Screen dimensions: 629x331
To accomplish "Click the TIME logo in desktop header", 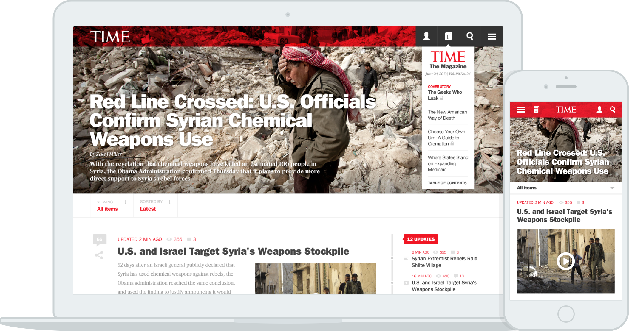I will (110, 37).
